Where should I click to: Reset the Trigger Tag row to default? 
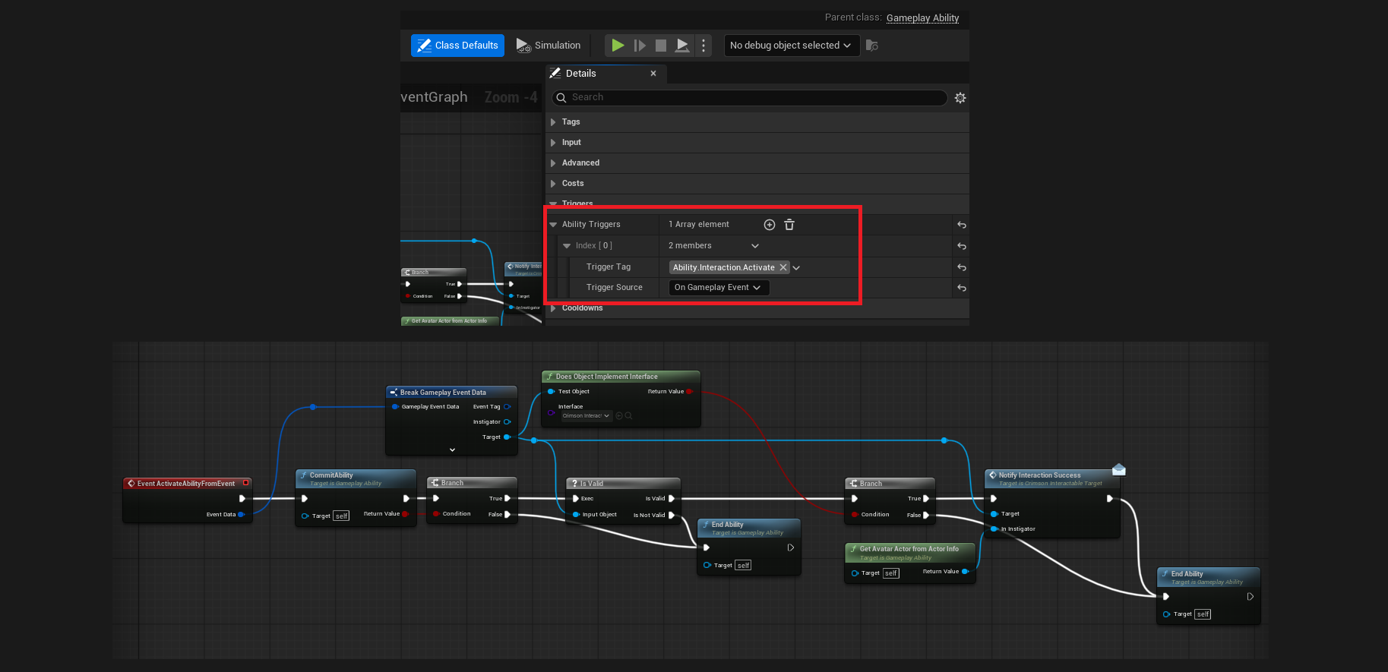click(962, 267)
